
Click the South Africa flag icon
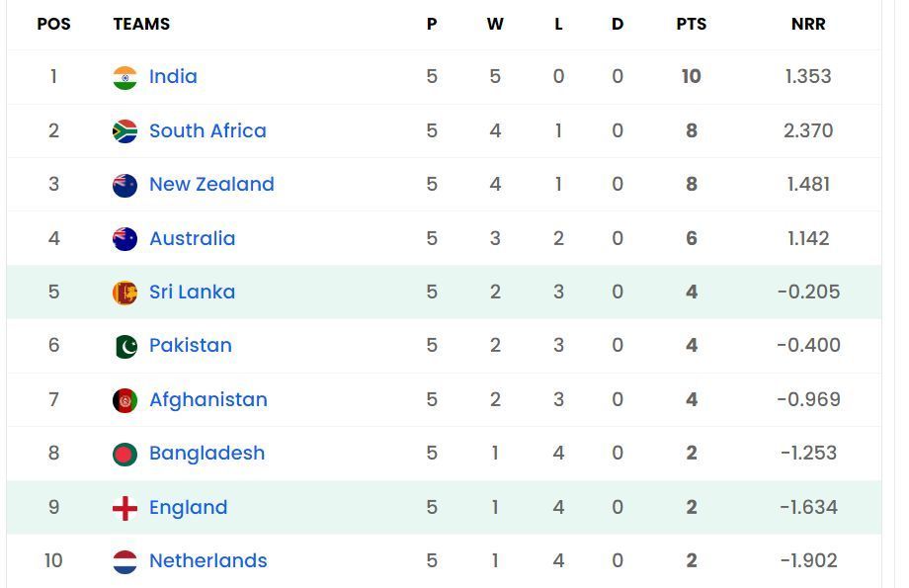[124, 129]
